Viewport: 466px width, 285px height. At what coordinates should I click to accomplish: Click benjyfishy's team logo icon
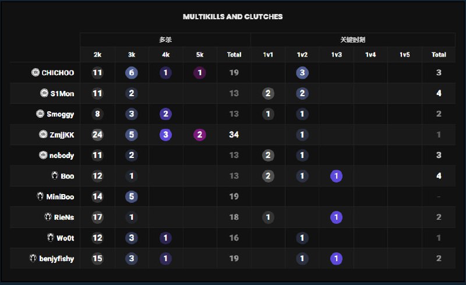coord(33,258)
